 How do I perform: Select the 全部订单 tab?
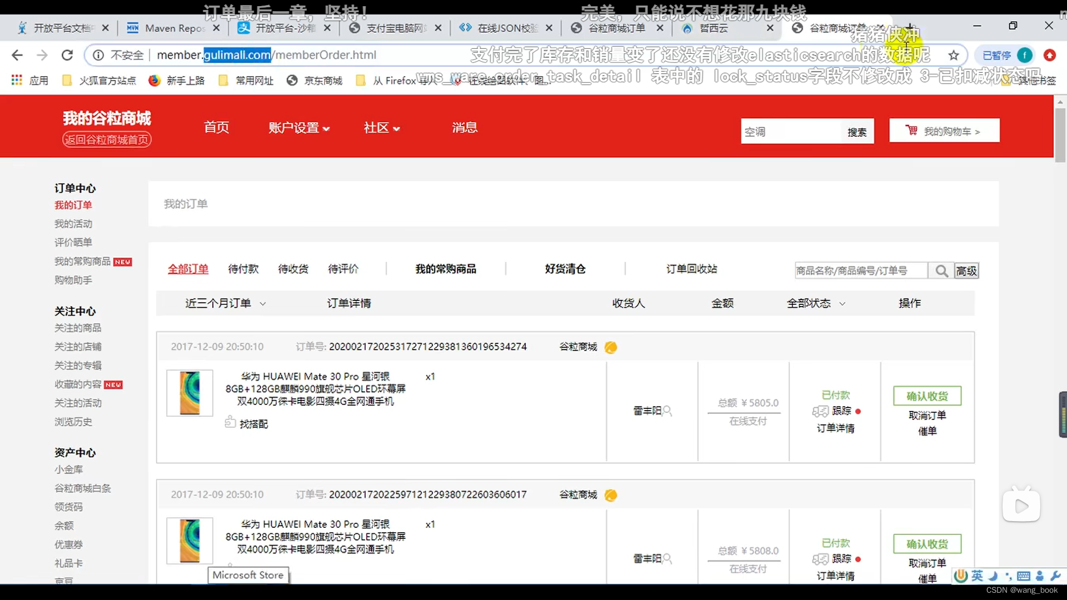[188, 269]
